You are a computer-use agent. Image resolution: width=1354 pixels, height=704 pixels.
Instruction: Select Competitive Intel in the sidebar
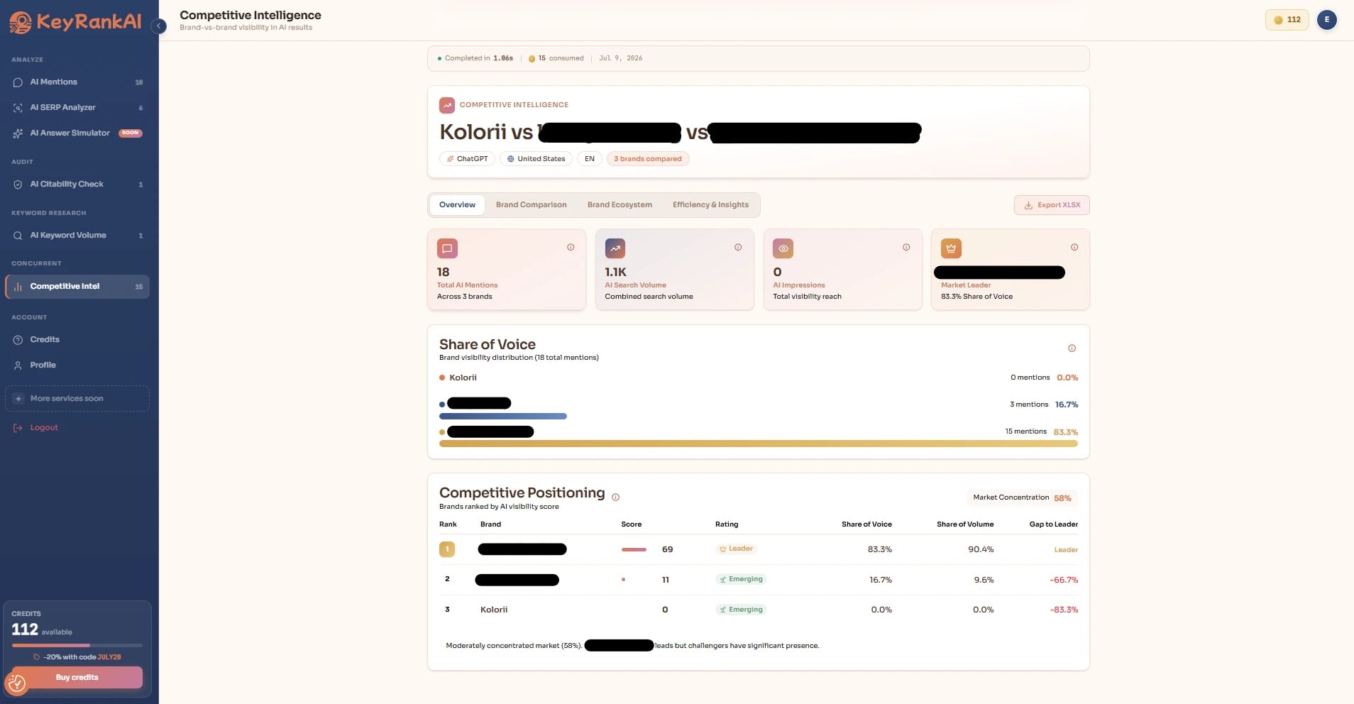(77, 287)
